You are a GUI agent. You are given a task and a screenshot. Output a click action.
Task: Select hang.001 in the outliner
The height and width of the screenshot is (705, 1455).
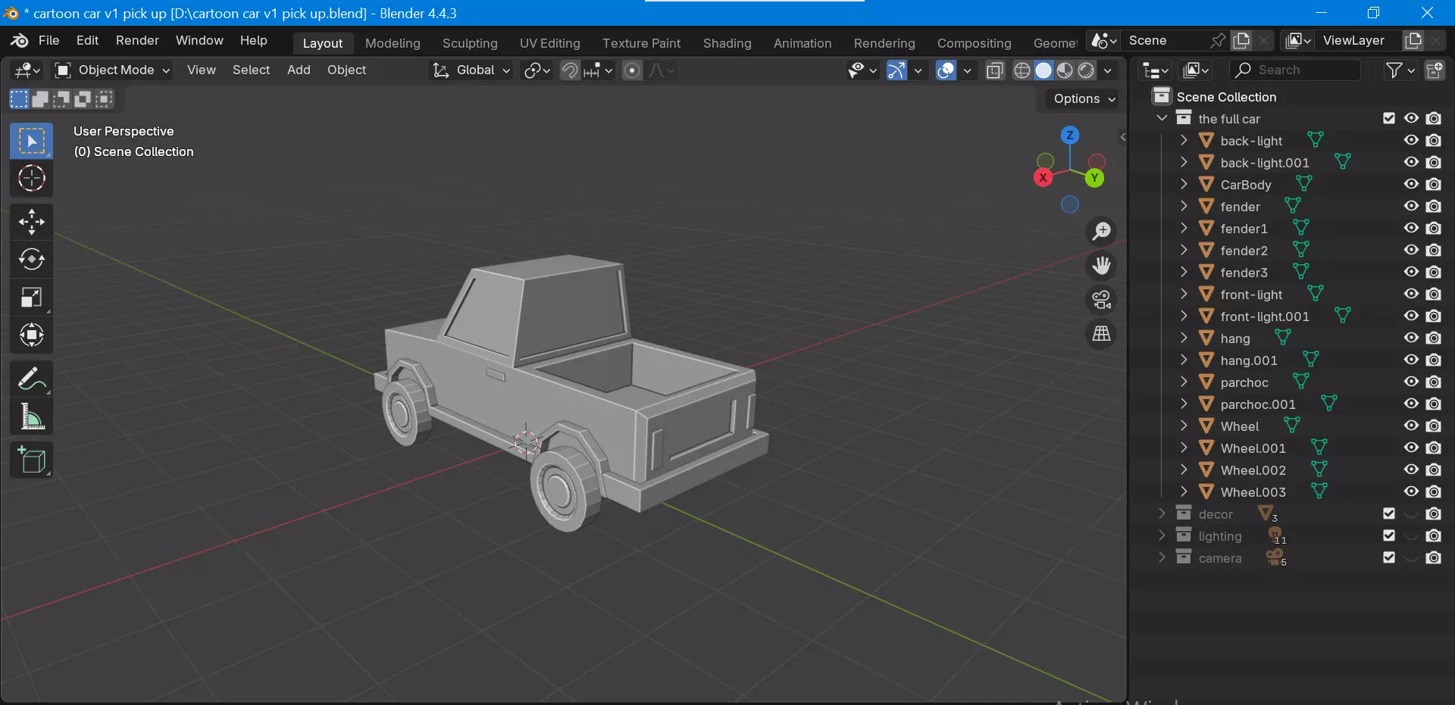pyautogui.click(x=1248, y=360)
